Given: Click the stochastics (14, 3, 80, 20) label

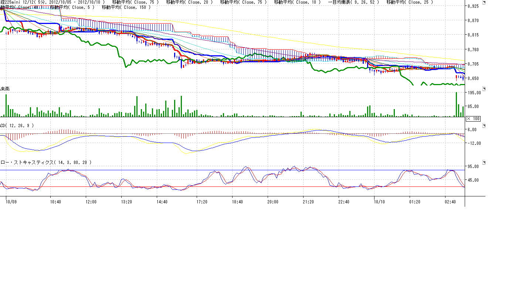Looking at the screenshot, I should pos(46,162).
